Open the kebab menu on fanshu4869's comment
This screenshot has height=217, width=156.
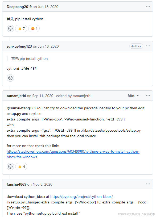(x=148, y=184)
